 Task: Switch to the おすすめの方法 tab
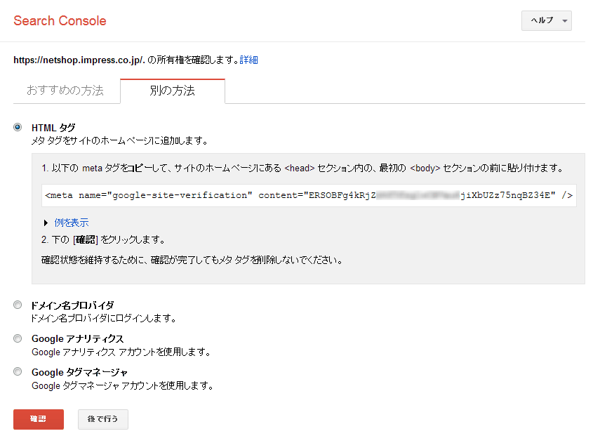[x=65, y=91]
